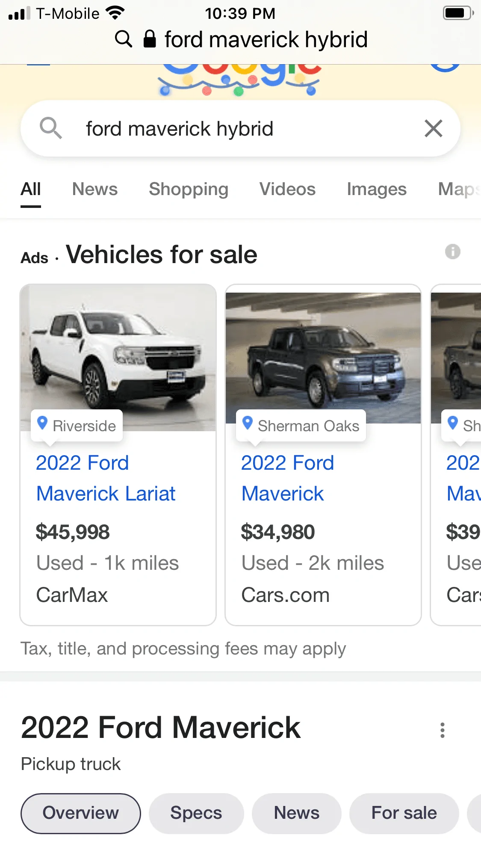Tap the Sherman Oaks location pin badge

click(x=301, y=426)
